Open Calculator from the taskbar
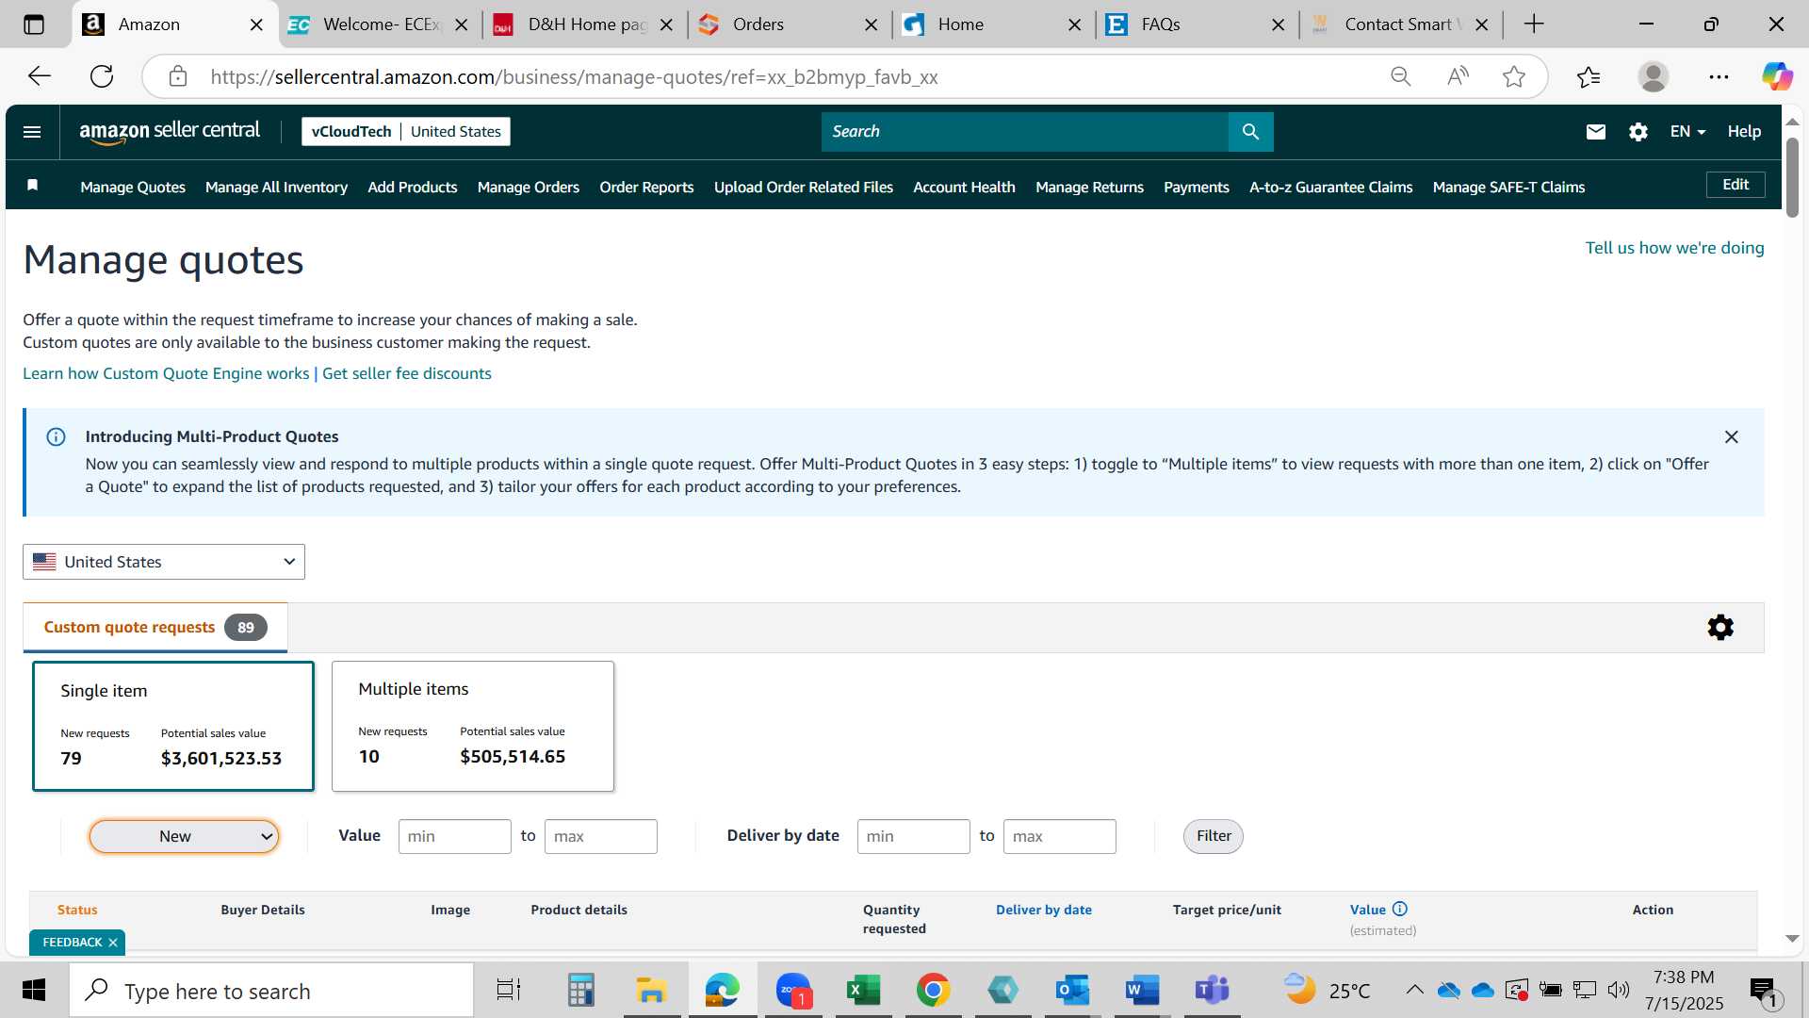 tap(580, 991)
